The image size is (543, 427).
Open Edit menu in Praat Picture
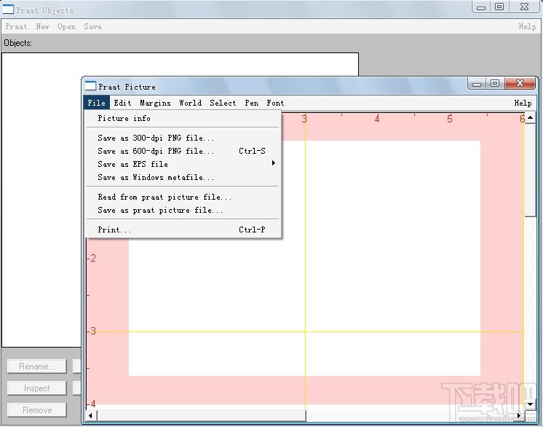point(122,103)
